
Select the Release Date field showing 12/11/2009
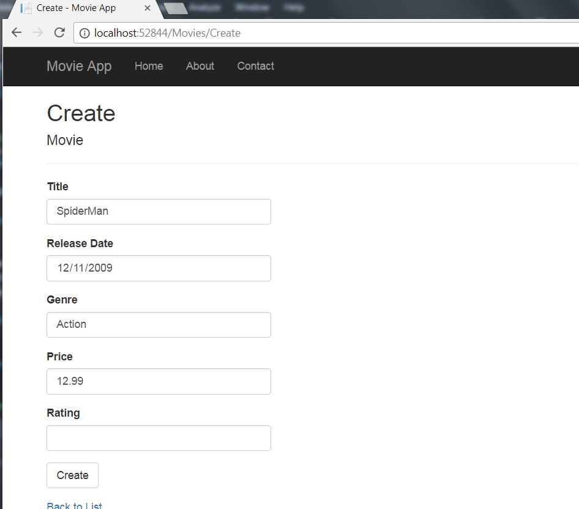click(159, 268)
